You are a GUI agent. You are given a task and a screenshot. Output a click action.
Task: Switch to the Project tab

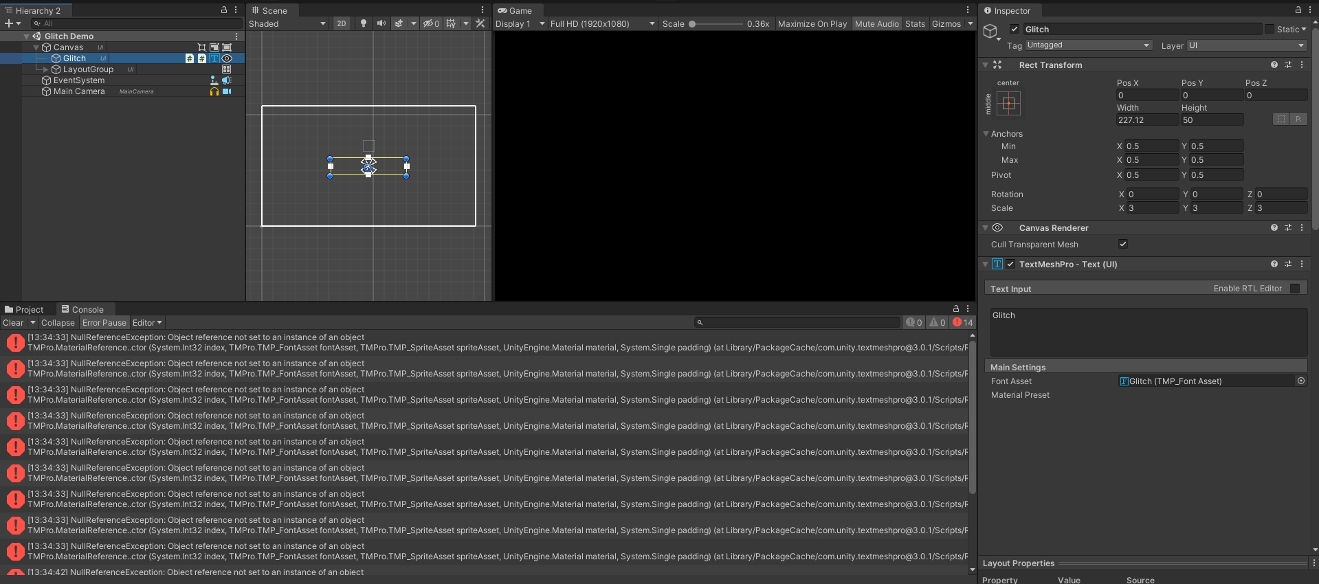(24, 309)
